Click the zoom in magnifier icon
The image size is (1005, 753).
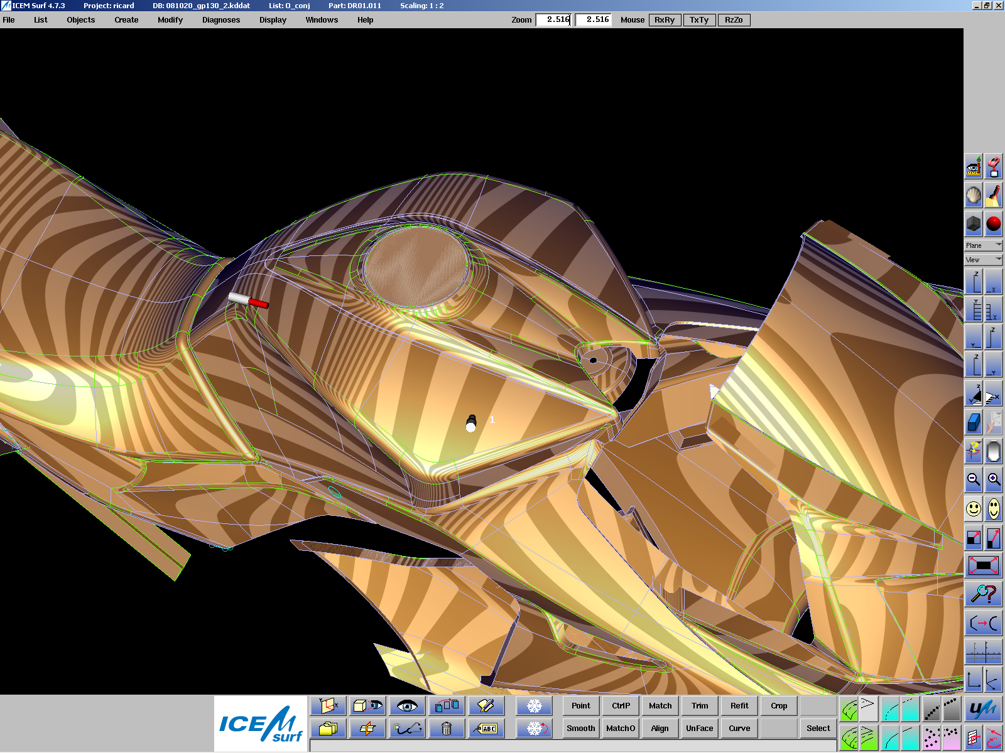click(x=994, y=480)
